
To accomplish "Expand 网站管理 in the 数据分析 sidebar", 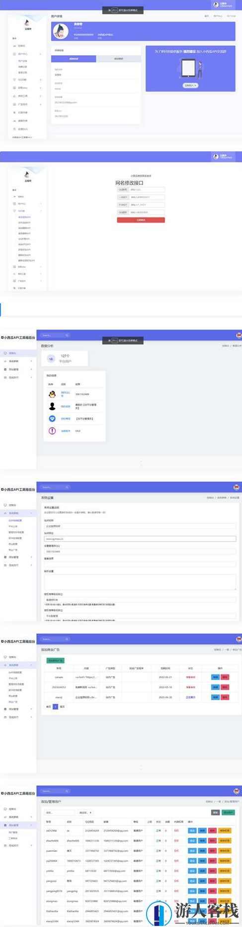I will click(x=18, y=369).
